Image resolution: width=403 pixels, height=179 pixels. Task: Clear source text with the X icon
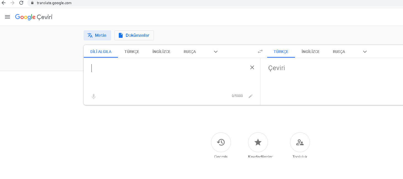coord(252,67)
